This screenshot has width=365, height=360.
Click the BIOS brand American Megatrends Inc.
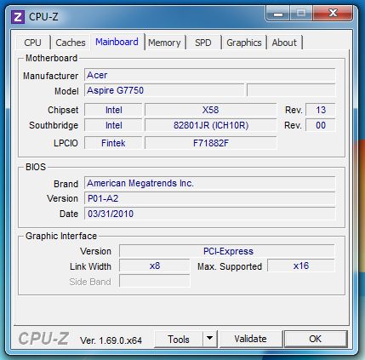coord(210,183)
